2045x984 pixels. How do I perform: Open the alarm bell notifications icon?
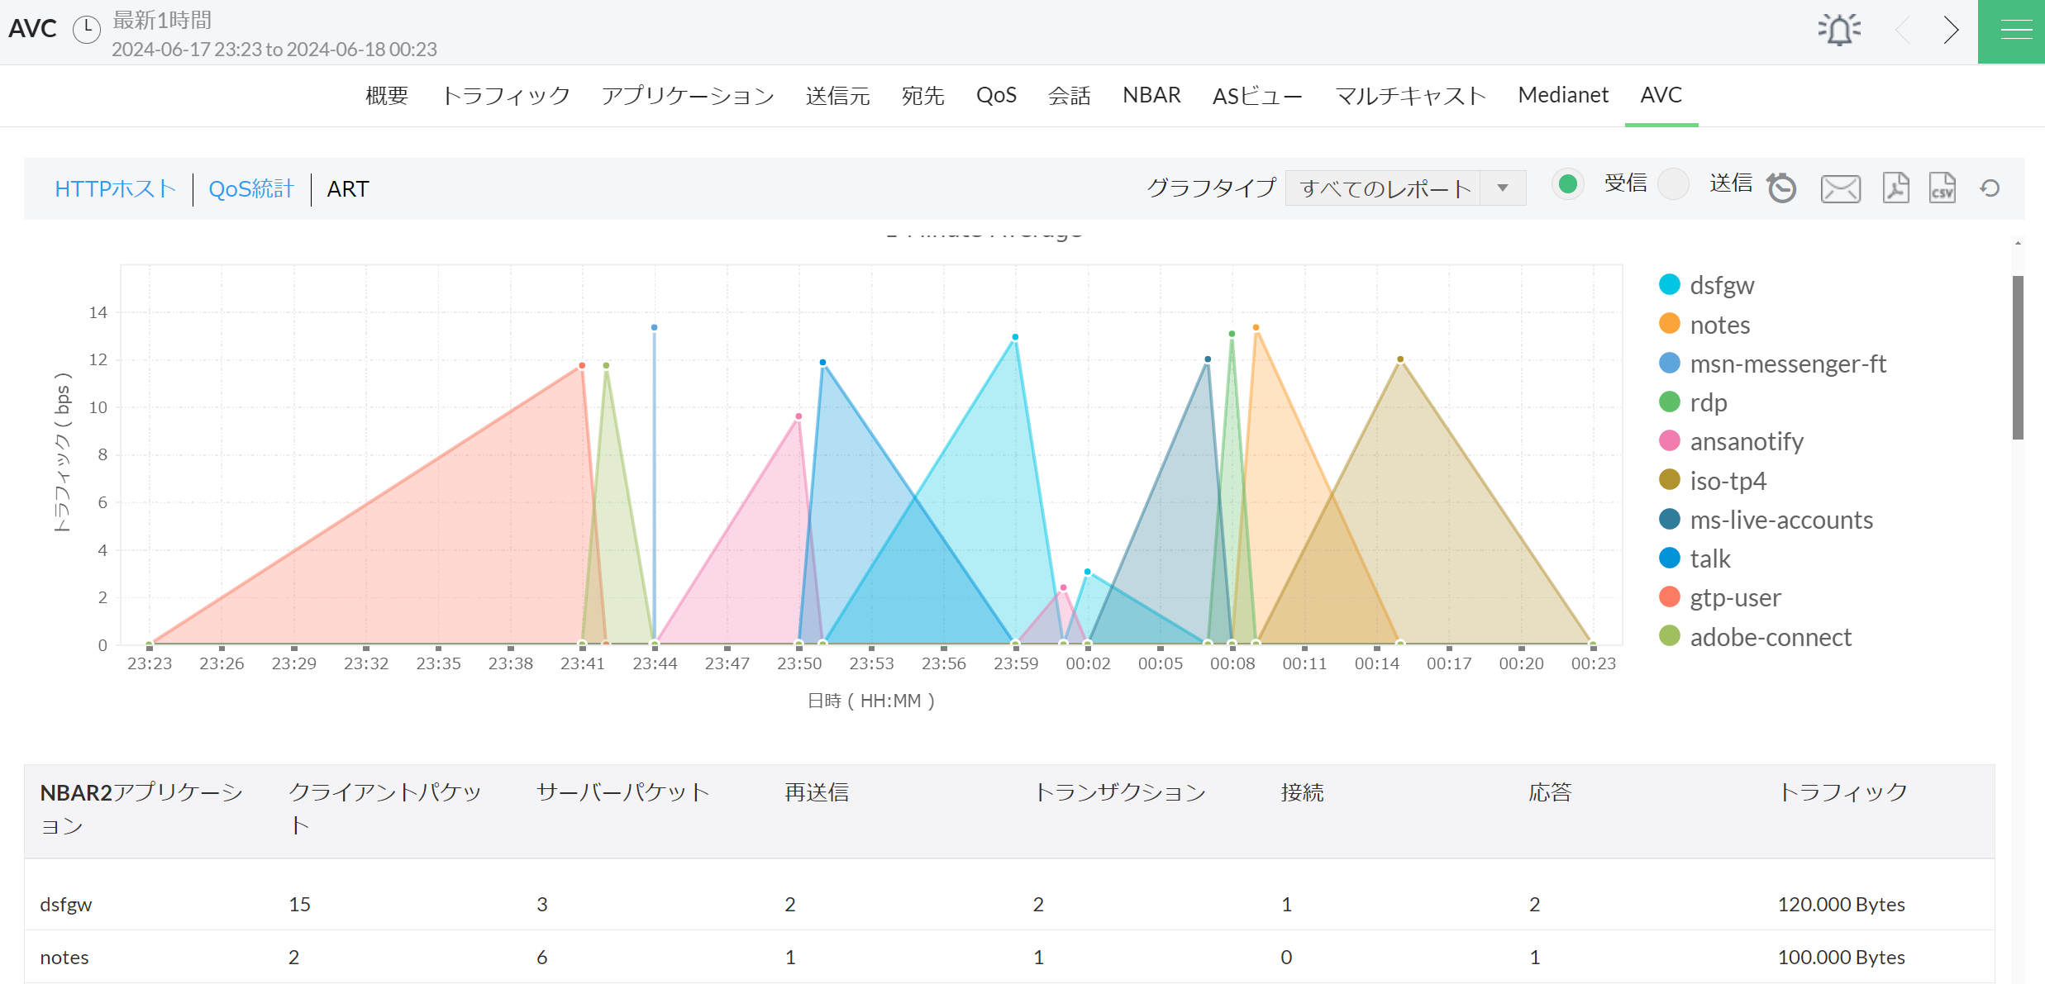pyautogui.click(x=1838, y=30)
